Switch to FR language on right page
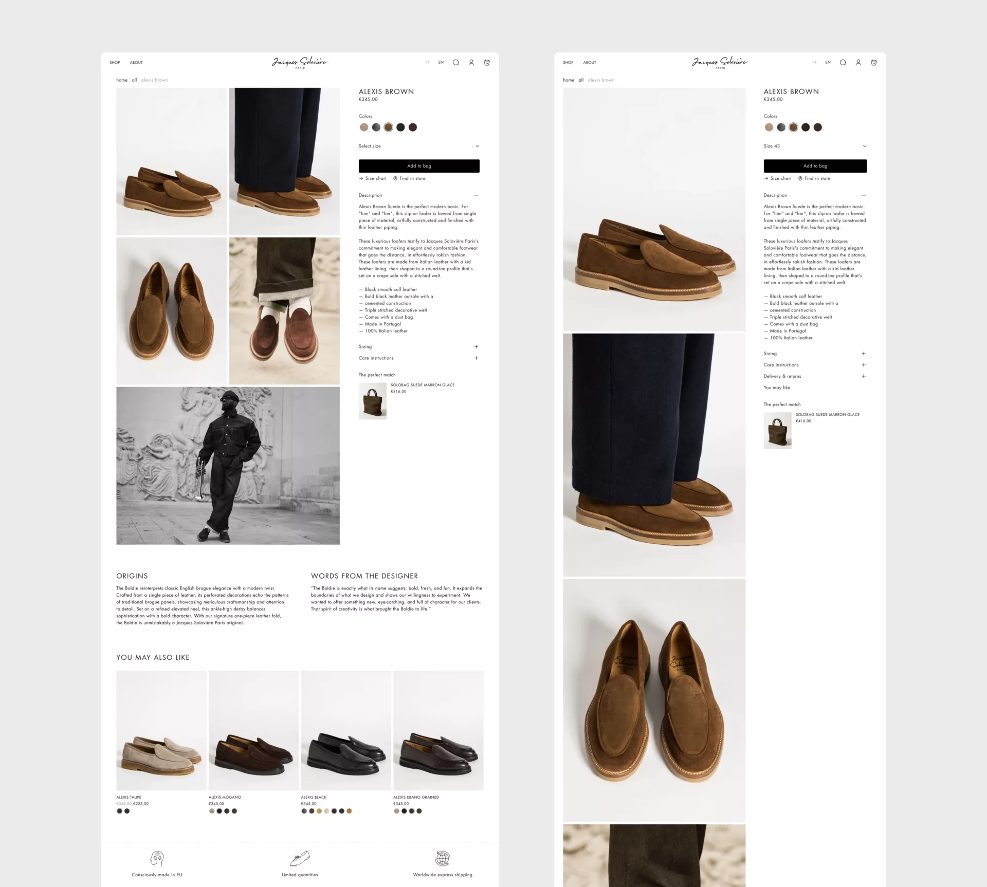987x887 pixels. [x=814, y=63]
